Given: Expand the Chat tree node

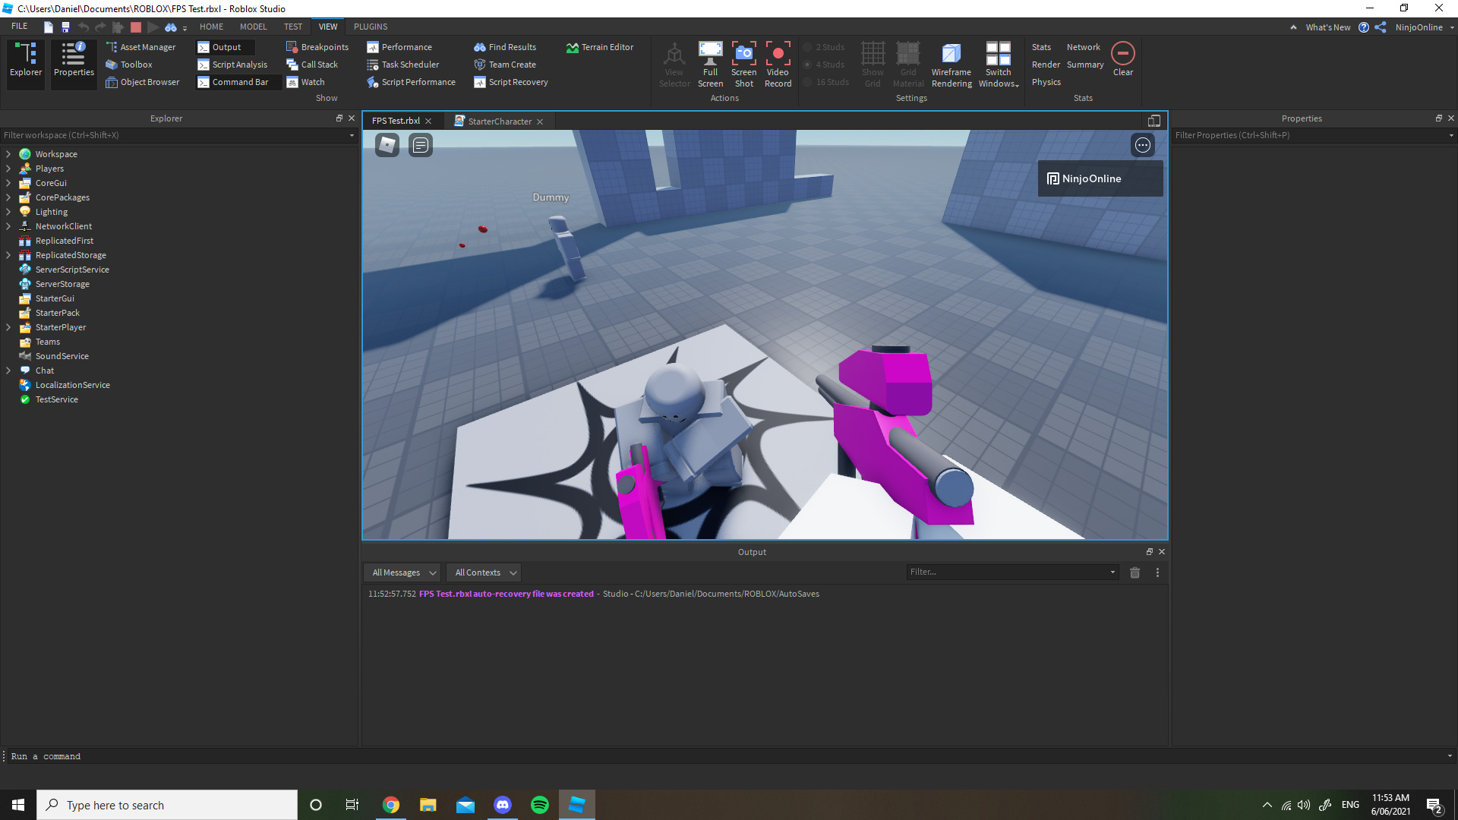Looking at the screenshot, I should coord(8,371).
